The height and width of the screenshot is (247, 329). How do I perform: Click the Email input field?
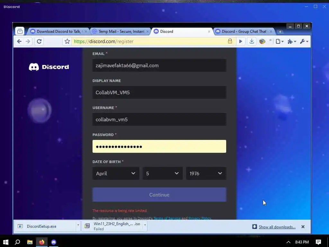click(159, 65)
